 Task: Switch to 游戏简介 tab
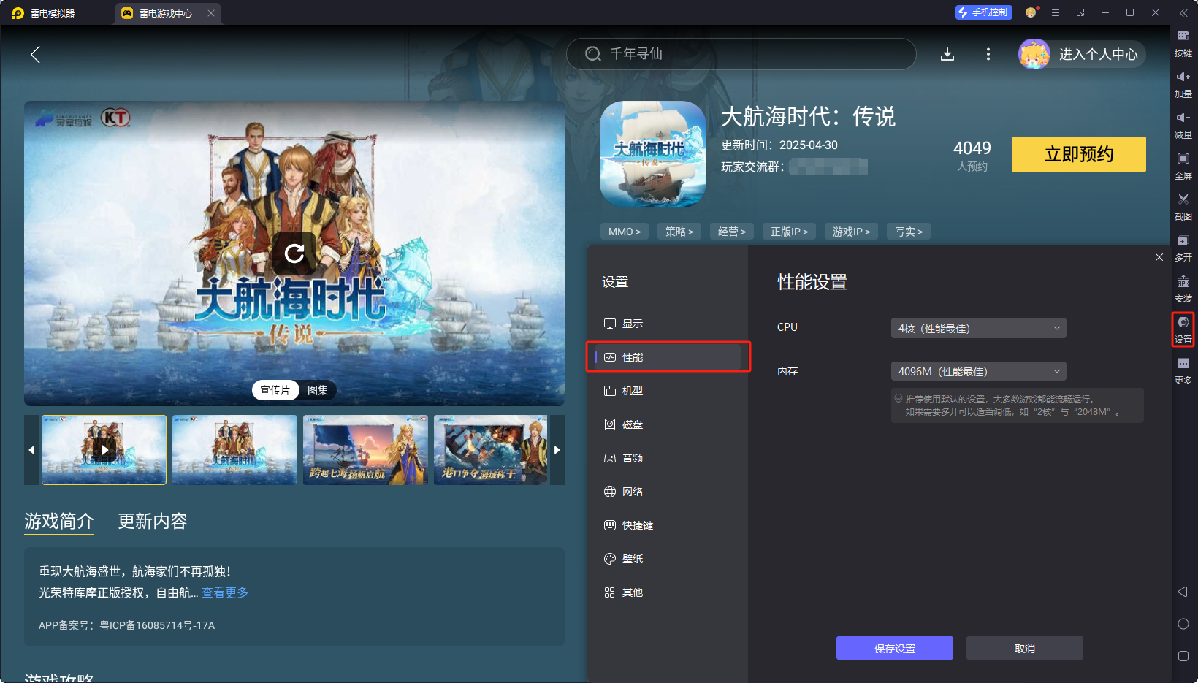click(x=59, y=522)
